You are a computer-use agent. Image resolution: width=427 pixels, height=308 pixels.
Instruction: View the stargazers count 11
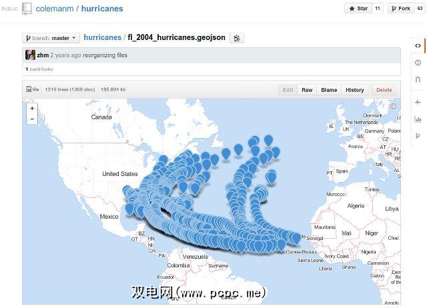coord(378,9)
